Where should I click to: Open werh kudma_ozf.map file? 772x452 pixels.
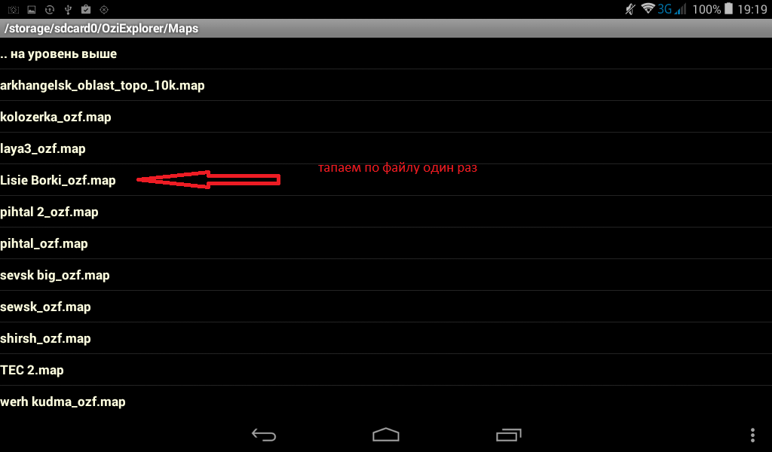point(386,402)
